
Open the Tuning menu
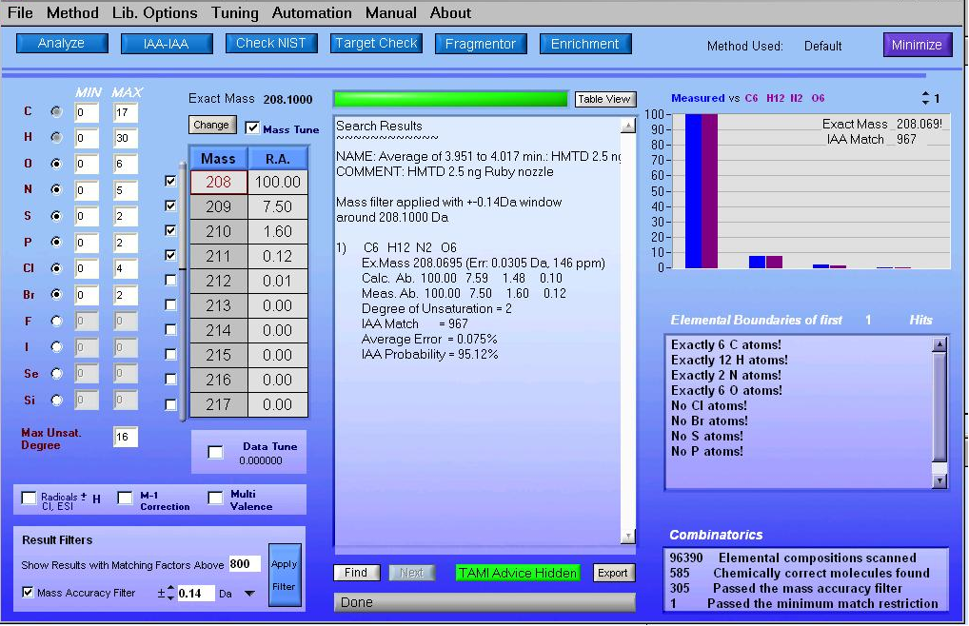pos(234,12)
